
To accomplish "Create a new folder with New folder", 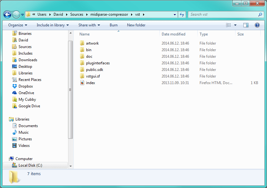I will click(x=136, y=25).
